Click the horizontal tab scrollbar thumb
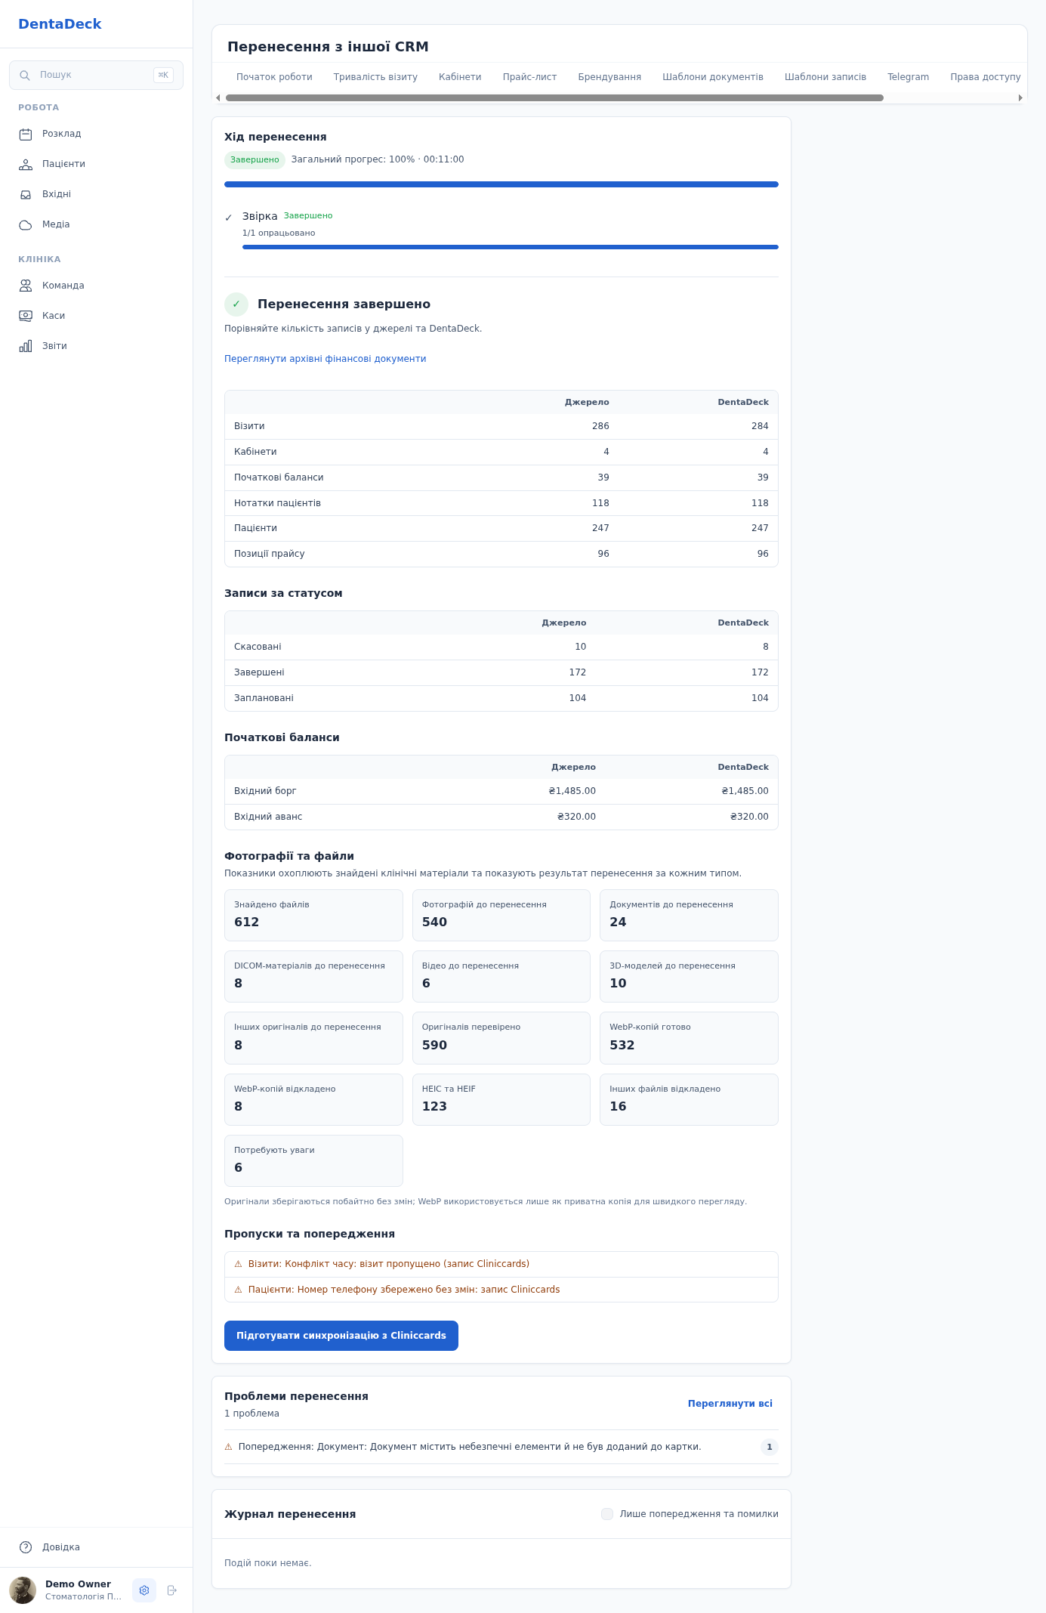The height and width of the screenshot is (1613, 1046). 554,97
